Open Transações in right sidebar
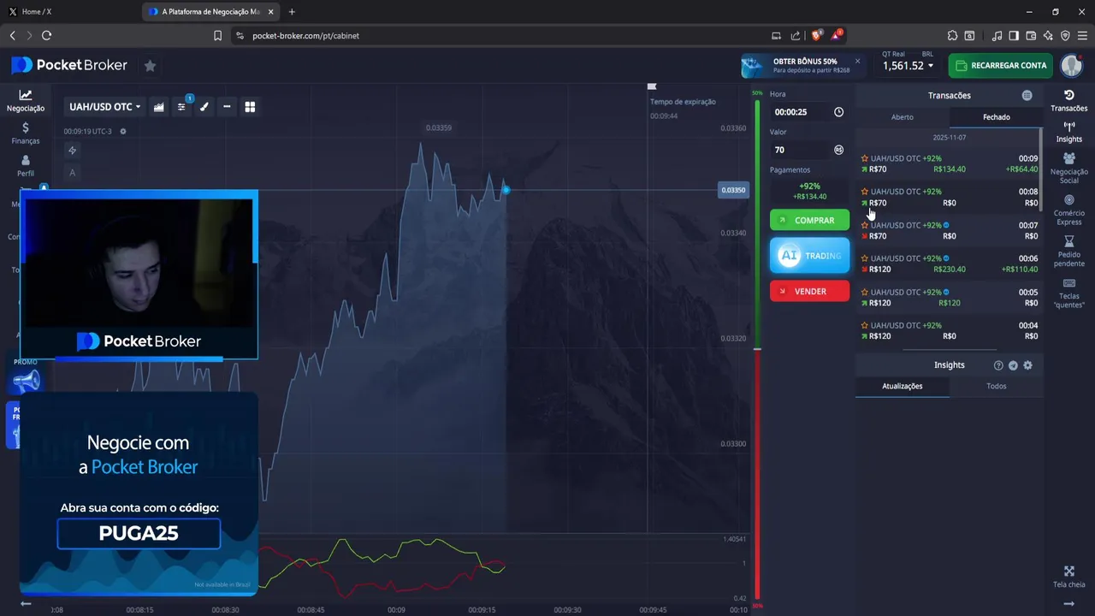This screenshot has width=1095, height=616. [1069, 101]
